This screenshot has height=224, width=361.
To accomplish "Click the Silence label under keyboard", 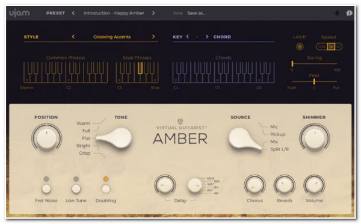I will tap(26, 88).
